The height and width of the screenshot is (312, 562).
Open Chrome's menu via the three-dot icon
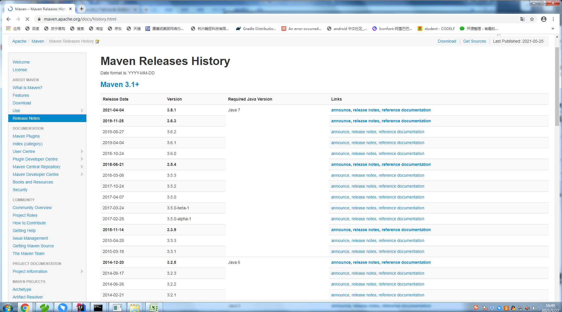(553, 19)
